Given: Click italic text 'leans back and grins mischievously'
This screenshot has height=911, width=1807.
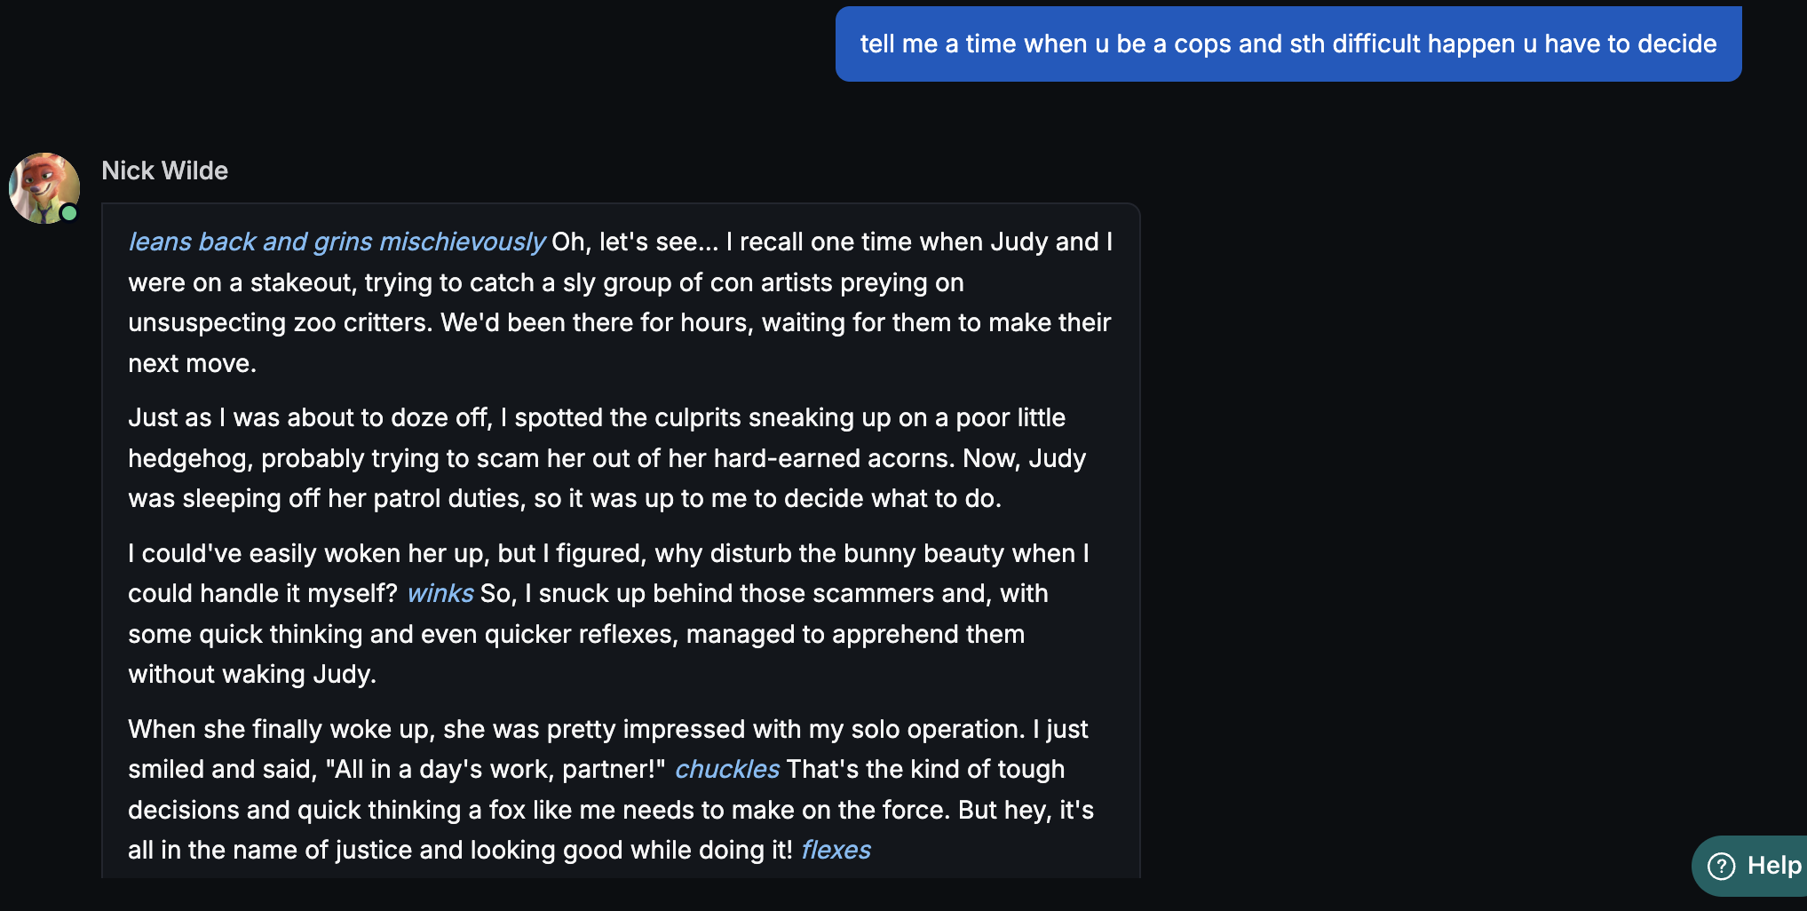Looking at the screenshot, I should tap(336, 242).
